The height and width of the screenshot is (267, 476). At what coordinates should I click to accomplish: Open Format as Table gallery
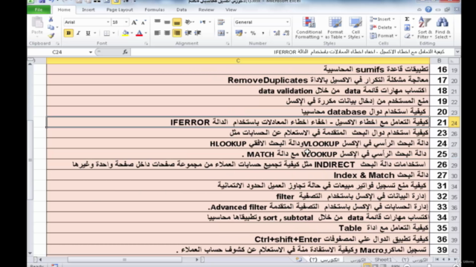click(335, 28)
